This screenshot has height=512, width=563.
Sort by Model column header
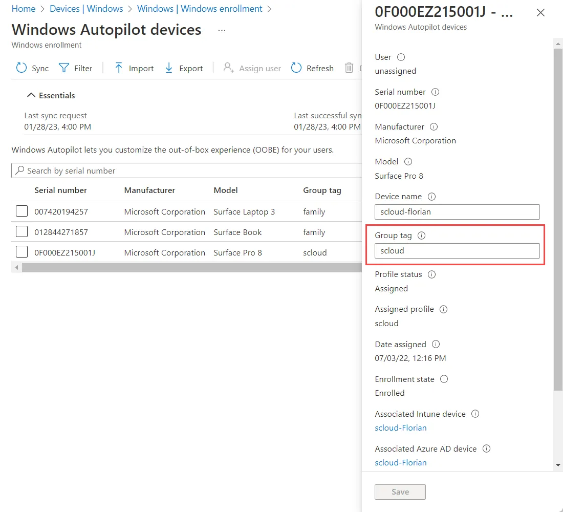[x=226, y=190]
